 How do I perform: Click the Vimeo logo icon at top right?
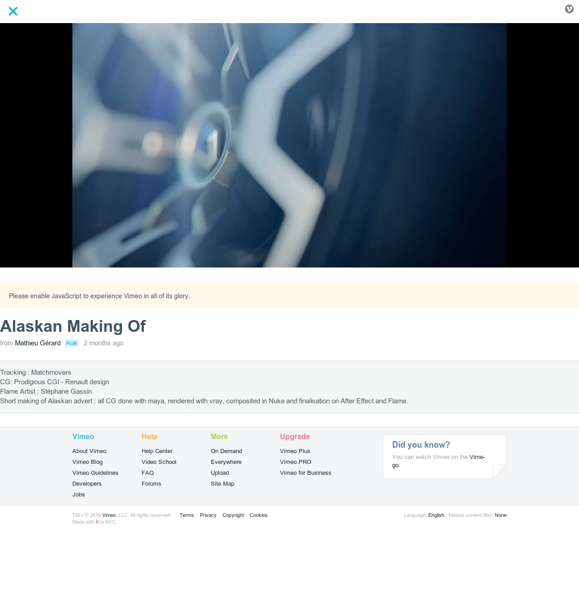click(569, 9)
